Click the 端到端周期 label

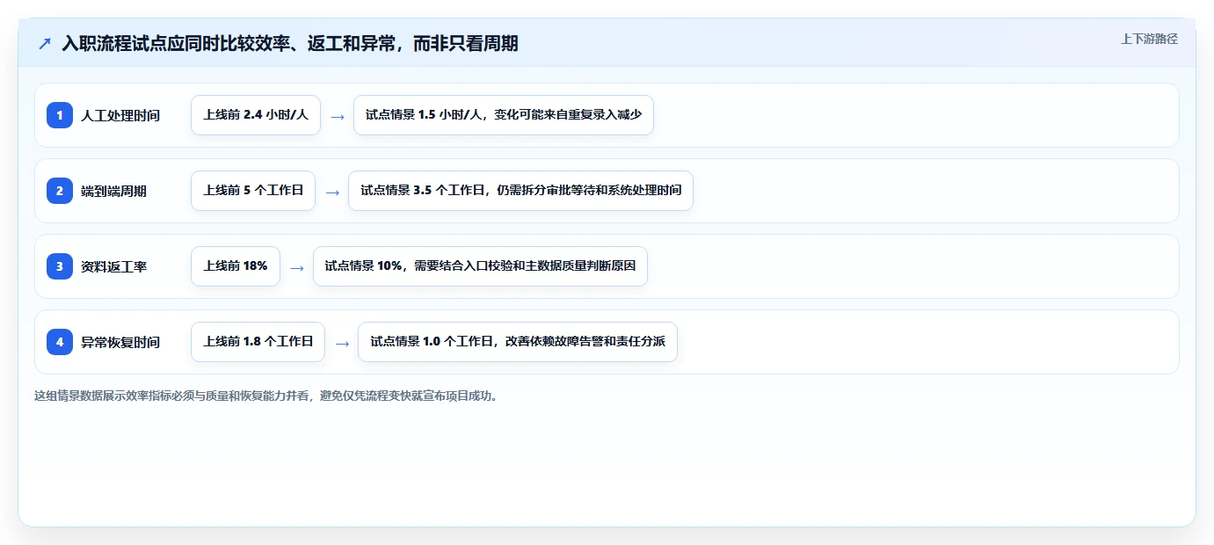pos(113,191)
